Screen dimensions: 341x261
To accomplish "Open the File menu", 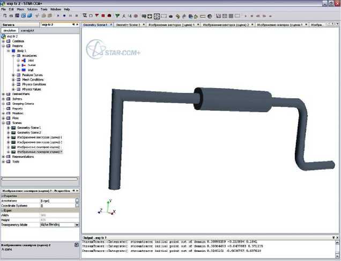I will [x=3, y=9].
